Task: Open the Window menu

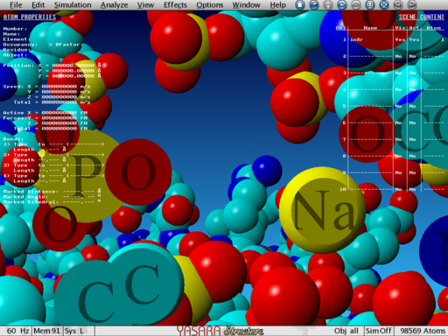Action: (246, 5)
